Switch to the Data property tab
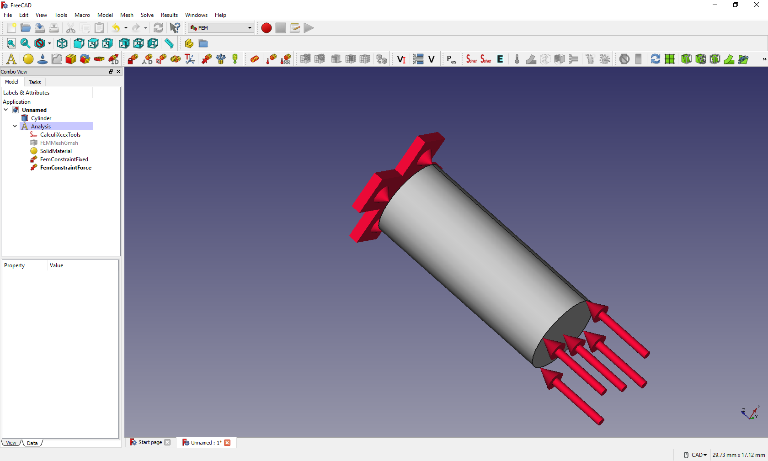Viewport: 768px width, 461px height. click(32, 443)
